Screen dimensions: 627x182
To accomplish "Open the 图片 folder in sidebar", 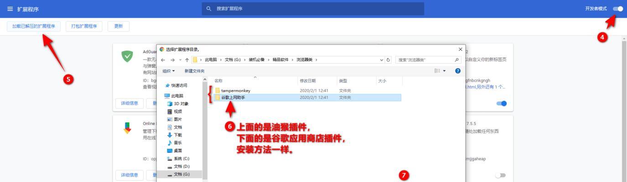I will click(174, 119).
